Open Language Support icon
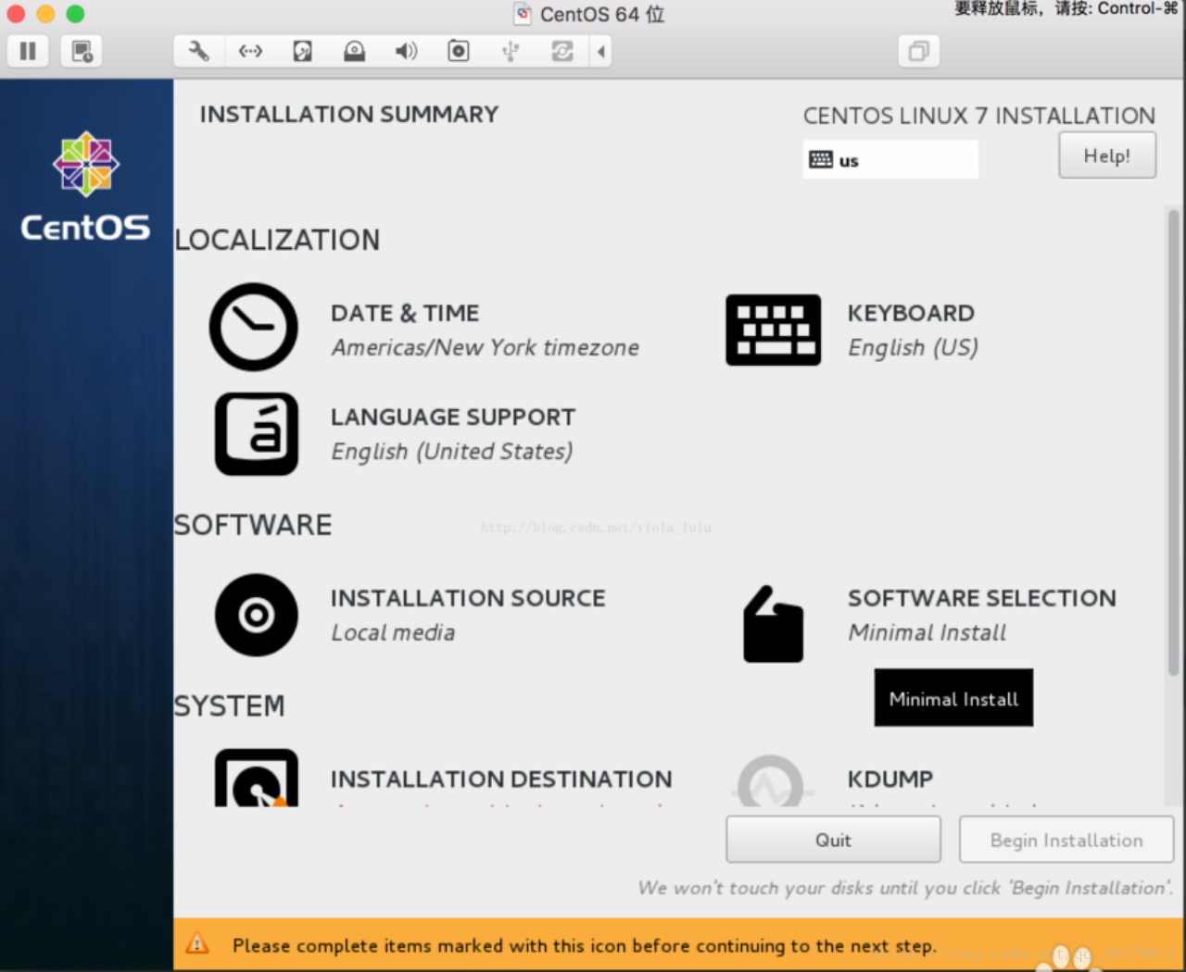 tap(257, 433)
